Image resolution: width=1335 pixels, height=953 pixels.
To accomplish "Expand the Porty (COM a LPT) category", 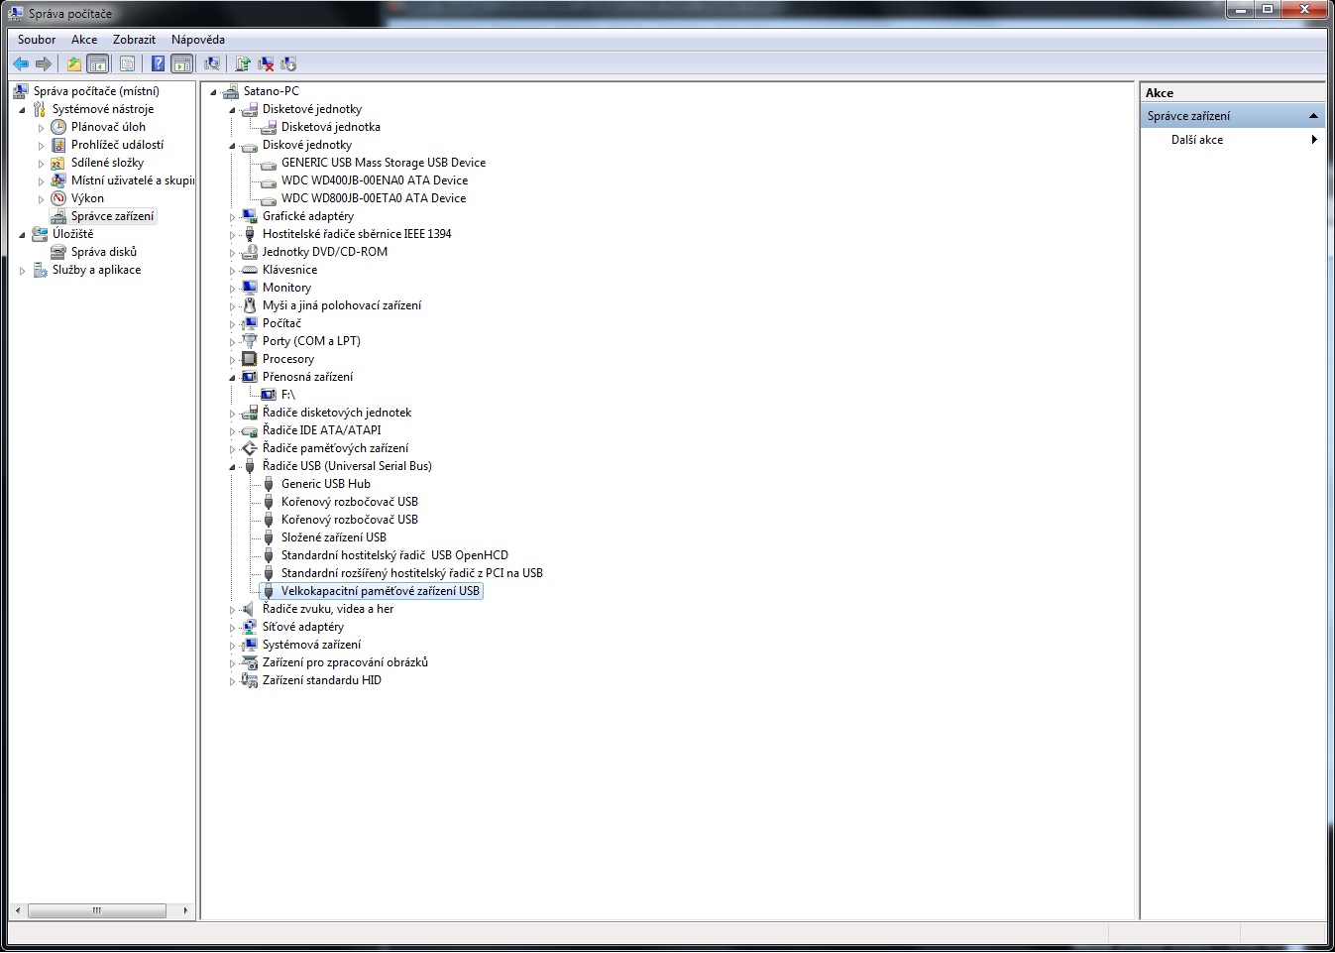I will click(233, 342).
